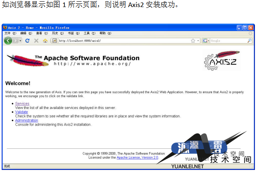The width and height of the screenshot is (257, 172).
Task: Click the Welcome! heading
Action: tap(18, 83)
